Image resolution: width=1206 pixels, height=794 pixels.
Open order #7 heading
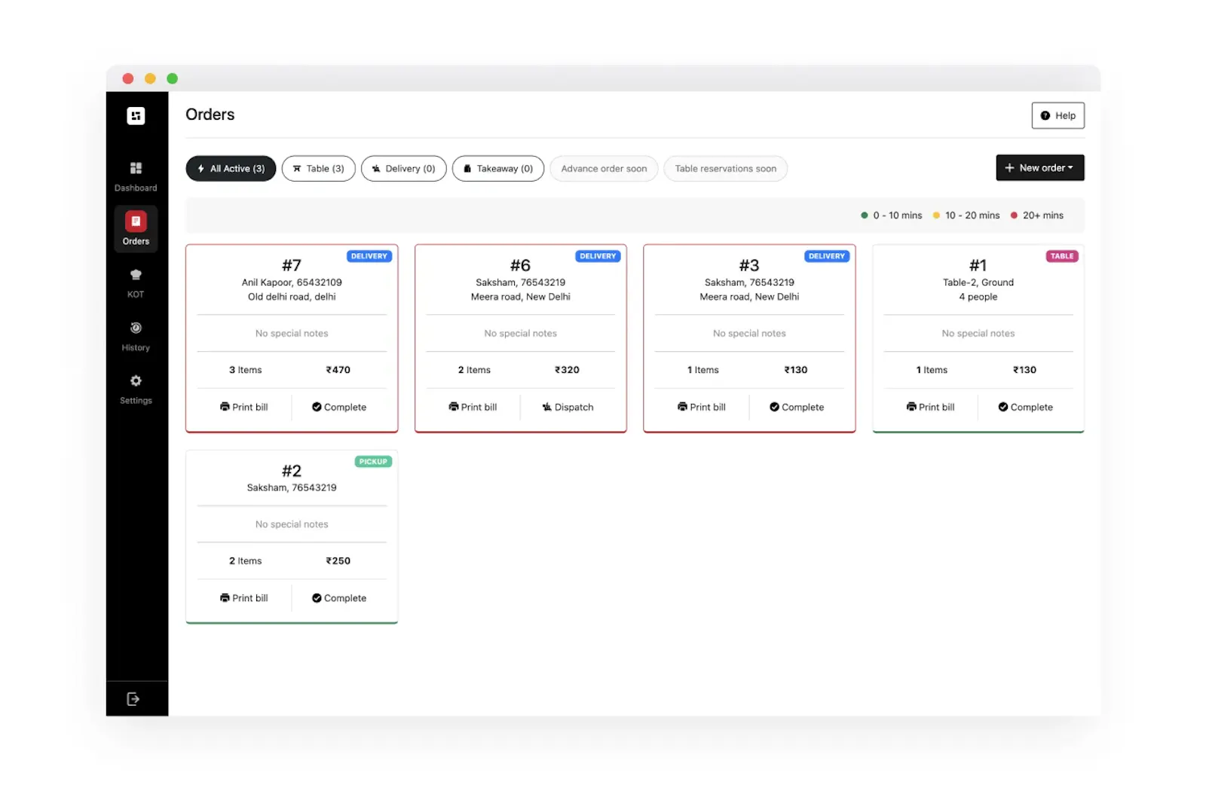click(x=292, y=265)
